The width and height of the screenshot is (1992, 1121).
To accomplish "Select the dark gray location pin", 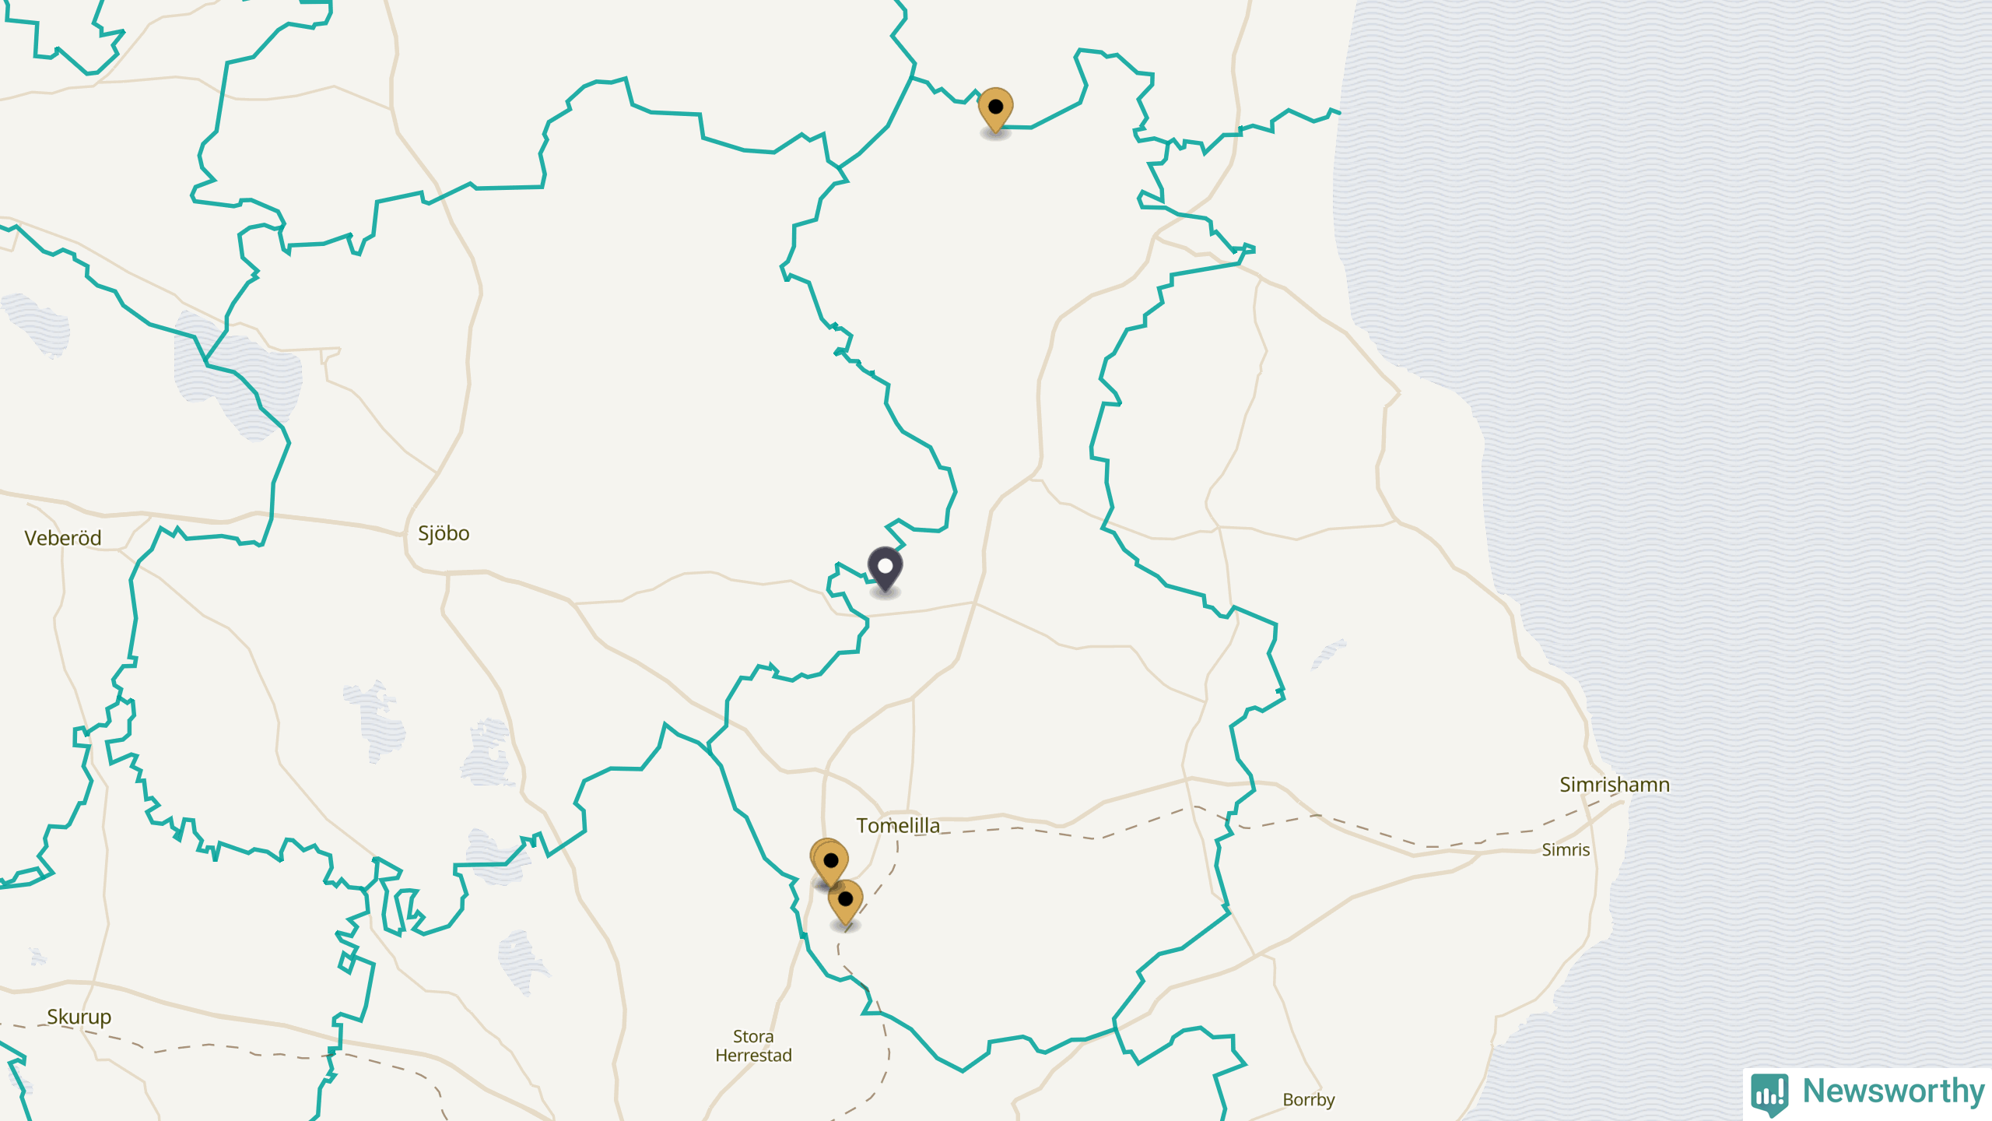I will (x=885, y=569).
